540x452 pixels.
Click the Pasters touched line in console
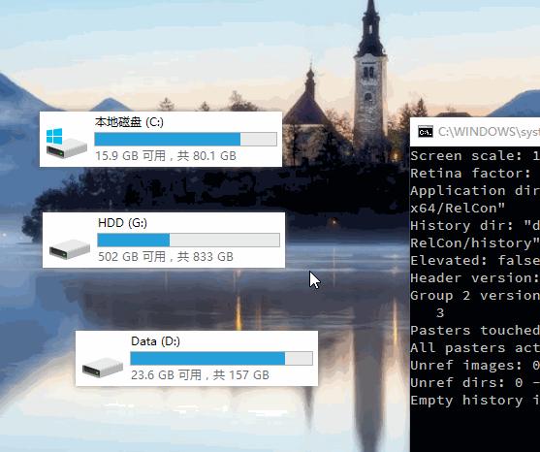475,331
